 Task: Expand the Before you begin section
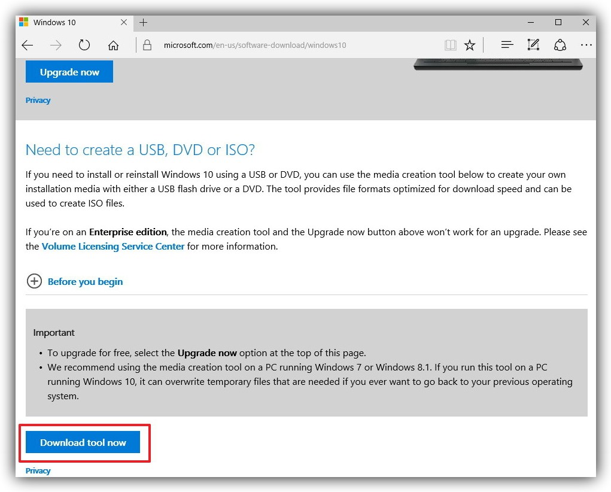[x=74, y=281]
